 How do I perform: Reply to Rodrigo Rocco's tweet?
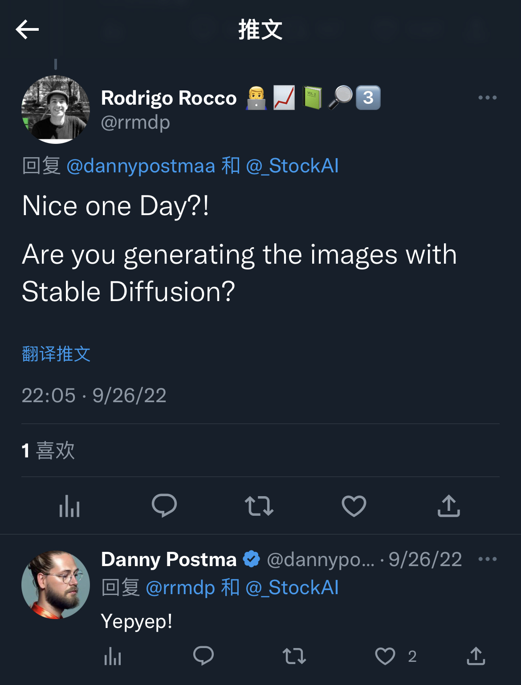pyautogui.click(x=164, y=506)
